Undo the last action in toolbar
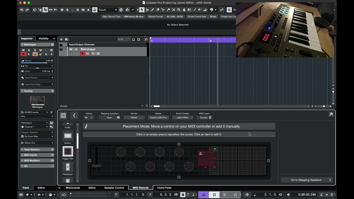The height and width of the screenshot is (199, 354). (x=22, y=10)
